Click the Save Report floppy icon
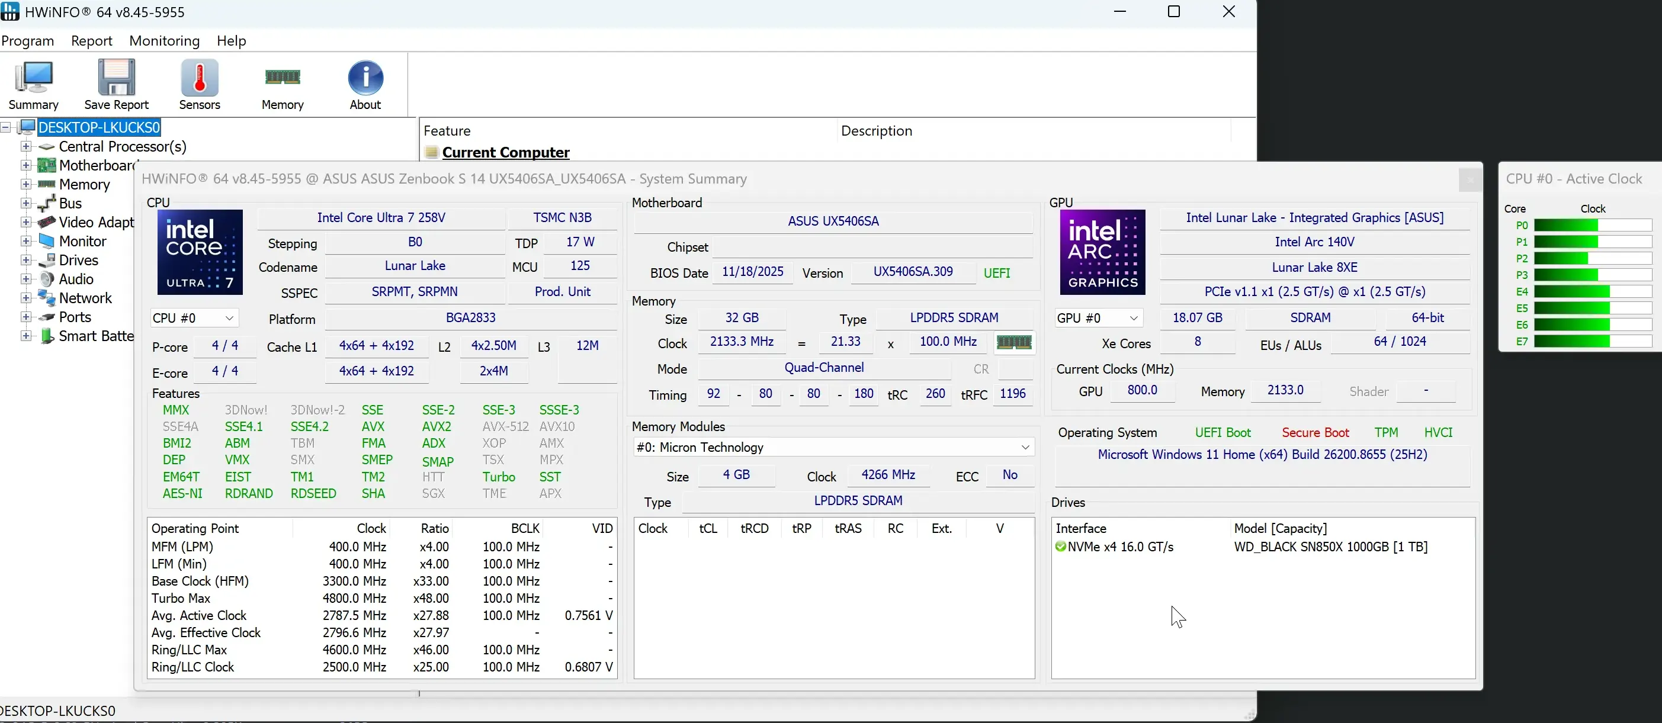The width and height of the screenshot is (1662, 723). [x=116, y=85]
